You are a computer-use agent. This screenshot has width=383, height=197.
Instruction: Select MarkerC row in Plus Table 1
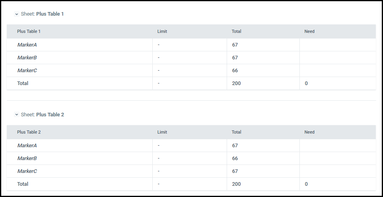191,71
